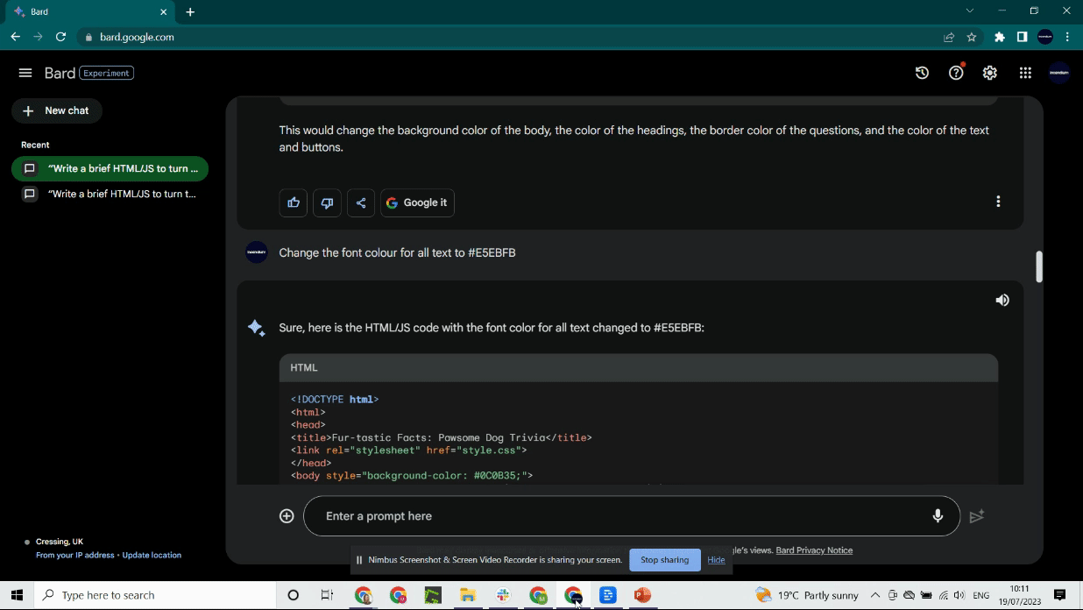Open the Settings gear icon in Bard
Image resolution: width=1083 pixels, height=610 pixels.
point(990,73)
